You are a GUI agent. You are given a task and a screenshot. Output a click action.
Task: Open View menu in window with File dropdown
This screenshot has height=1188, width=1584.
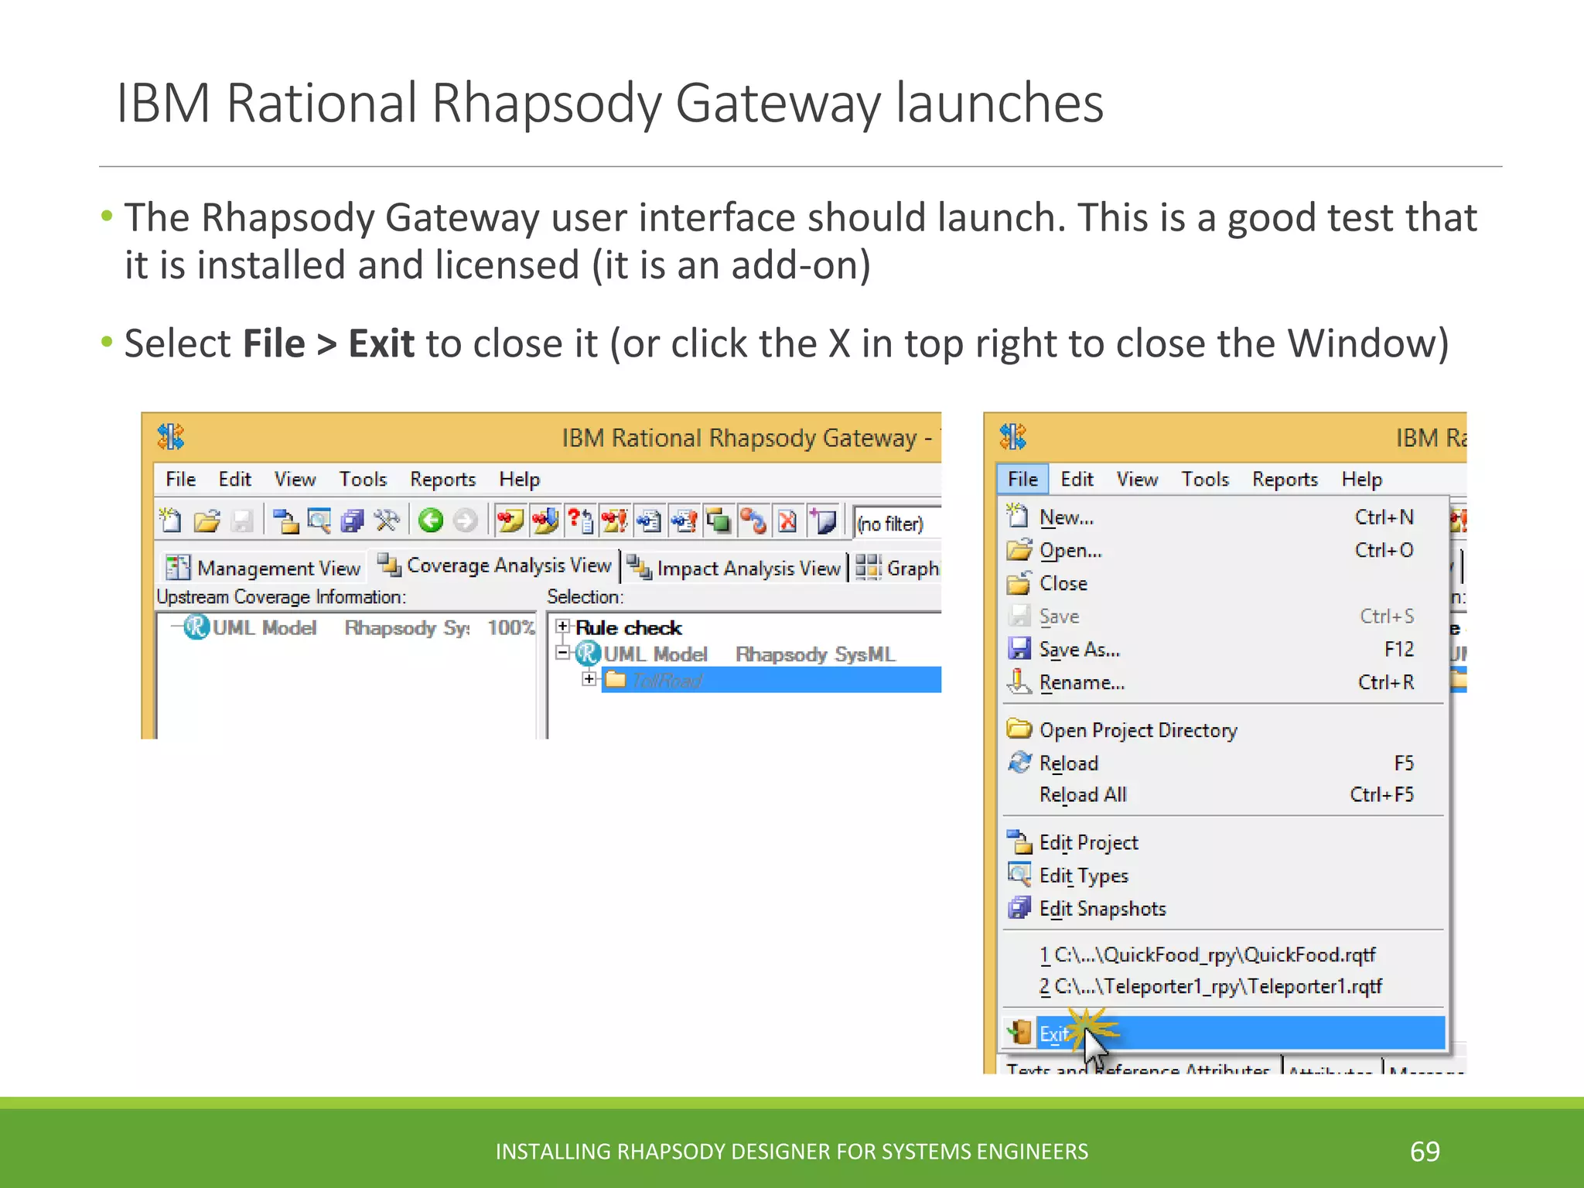[1138, 480]
